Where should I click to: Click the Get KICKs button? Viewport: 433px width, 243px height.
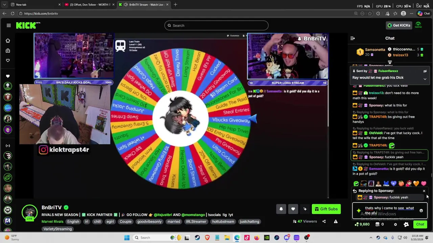(x=399, y=25)
